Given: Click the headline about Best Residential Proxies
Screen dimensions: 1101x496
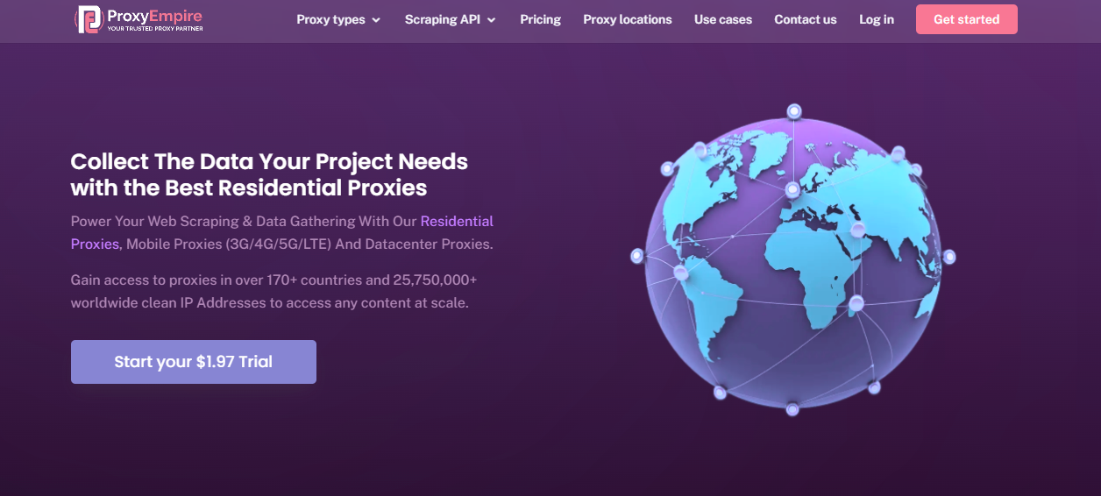Looking at the screenshot, I should 269,174.
